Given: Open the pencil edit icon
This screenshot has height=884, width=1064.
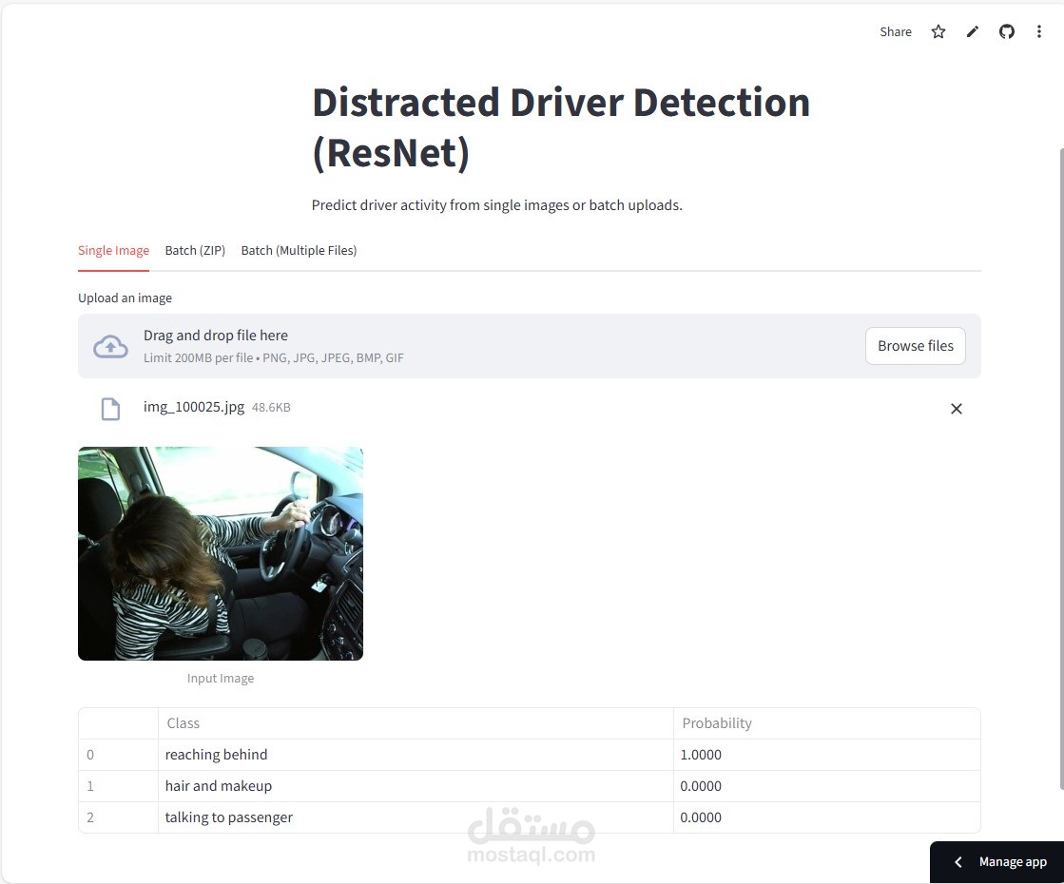Looking at the screenshot, I should [973, 32].
